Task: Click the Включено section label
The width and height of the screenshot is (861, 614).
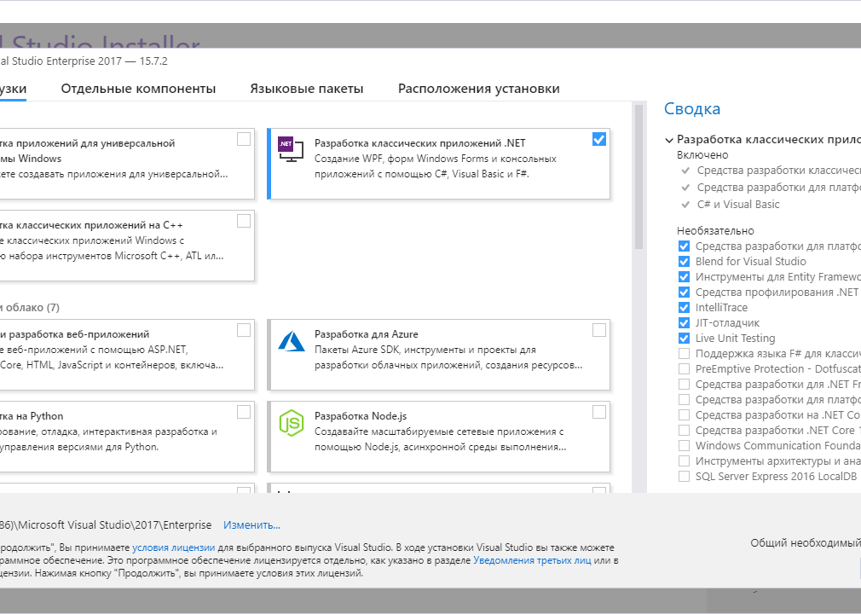Action: (702, 155)
